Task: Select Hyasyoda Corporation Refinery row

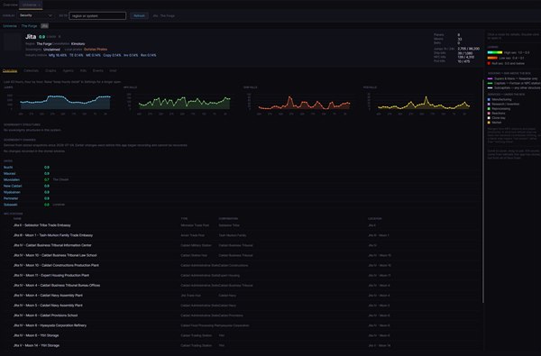Action: click(x=242, y=325)
